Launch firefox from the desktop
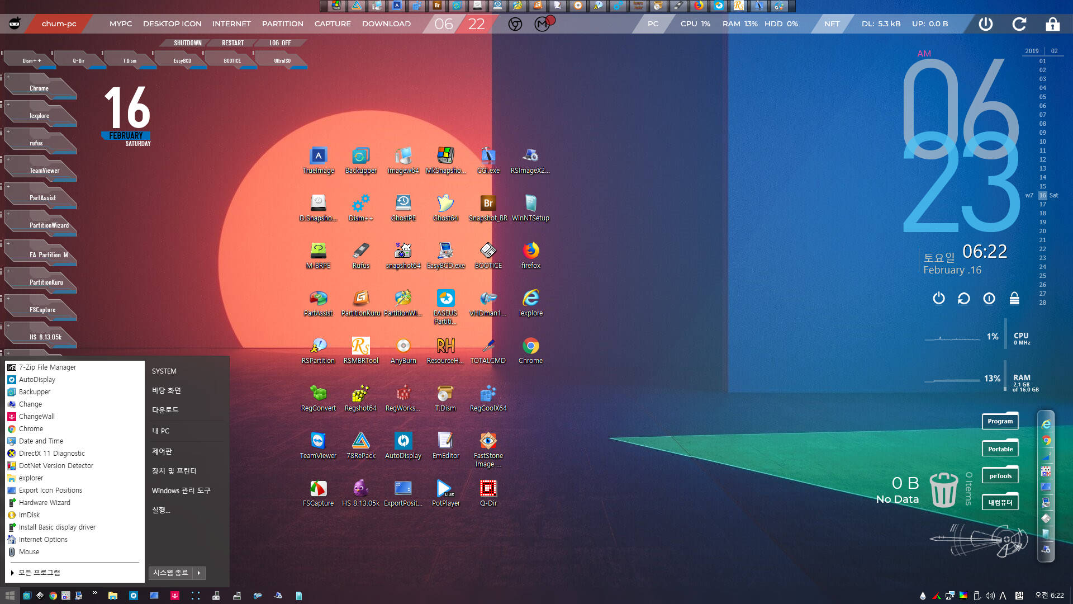 530,256
